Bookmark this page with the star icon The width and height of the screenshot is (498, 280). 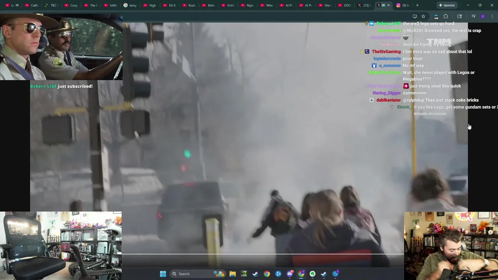click(423, 16)
